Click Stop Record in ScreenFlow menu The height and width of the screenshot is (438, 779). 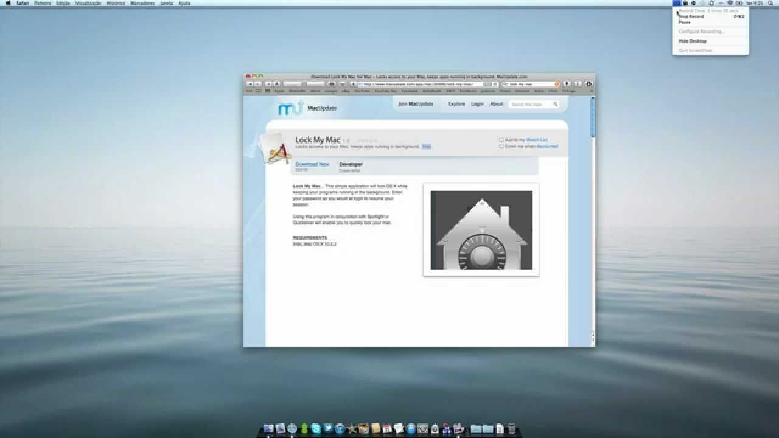(x=691, y=16)
